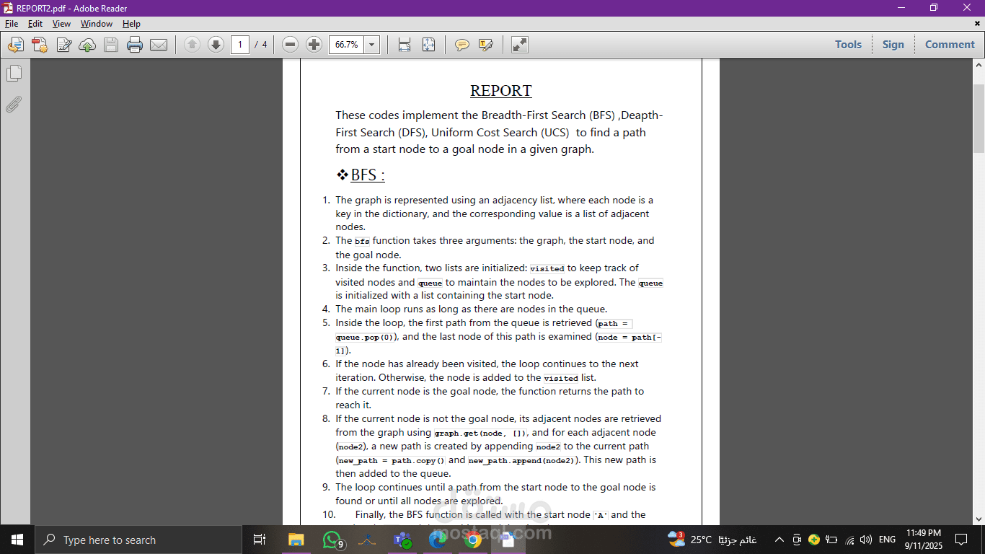This screenshot has height=554, width=985.
Task: Open the Window menu
Action: tap(97, 24)
